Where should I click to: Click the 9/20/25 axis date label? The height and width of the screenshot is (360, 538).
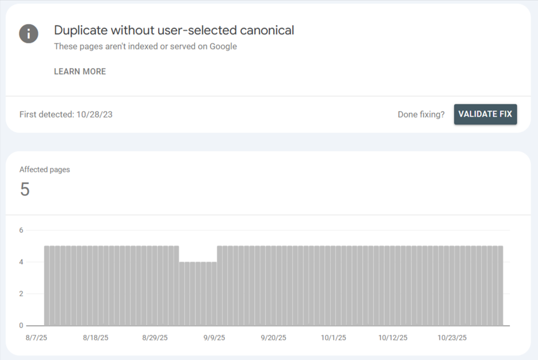[273, 338]
